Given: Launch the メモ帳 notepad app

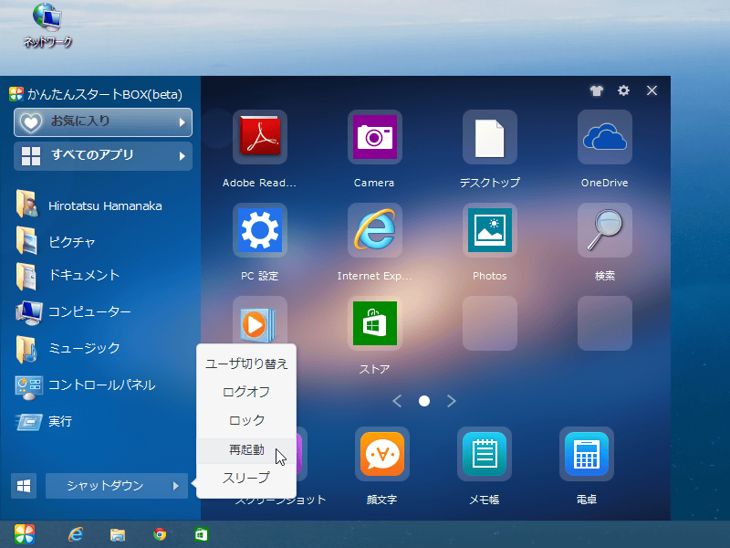Looking at the screenshot, I should (484, 454).
